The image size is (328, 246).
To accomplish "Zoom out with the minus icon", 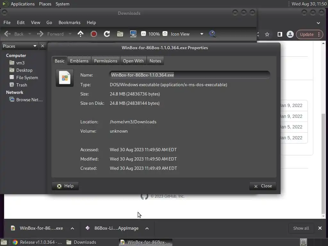I will click(x=143, y=34).
